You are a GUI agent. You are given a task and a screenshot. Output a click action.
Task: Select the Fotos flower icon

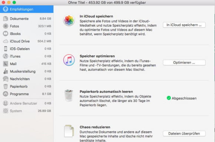pyautogui.click(x=6, y=26)
